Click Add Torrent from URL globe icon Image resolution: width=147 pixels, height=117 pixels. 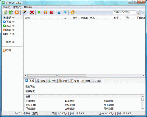(11, 12)
